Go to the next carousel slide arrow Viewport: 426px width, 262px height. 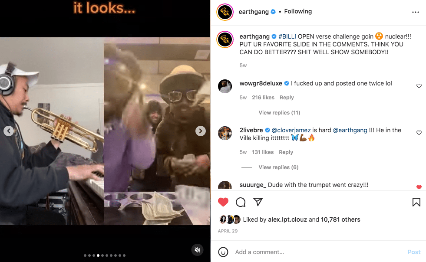[x=201, y=131]
